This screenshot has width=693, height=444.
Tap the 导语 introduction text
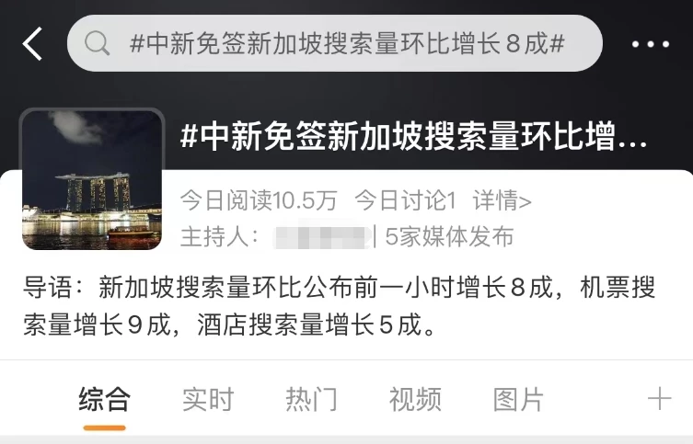[x=339, y=306]
